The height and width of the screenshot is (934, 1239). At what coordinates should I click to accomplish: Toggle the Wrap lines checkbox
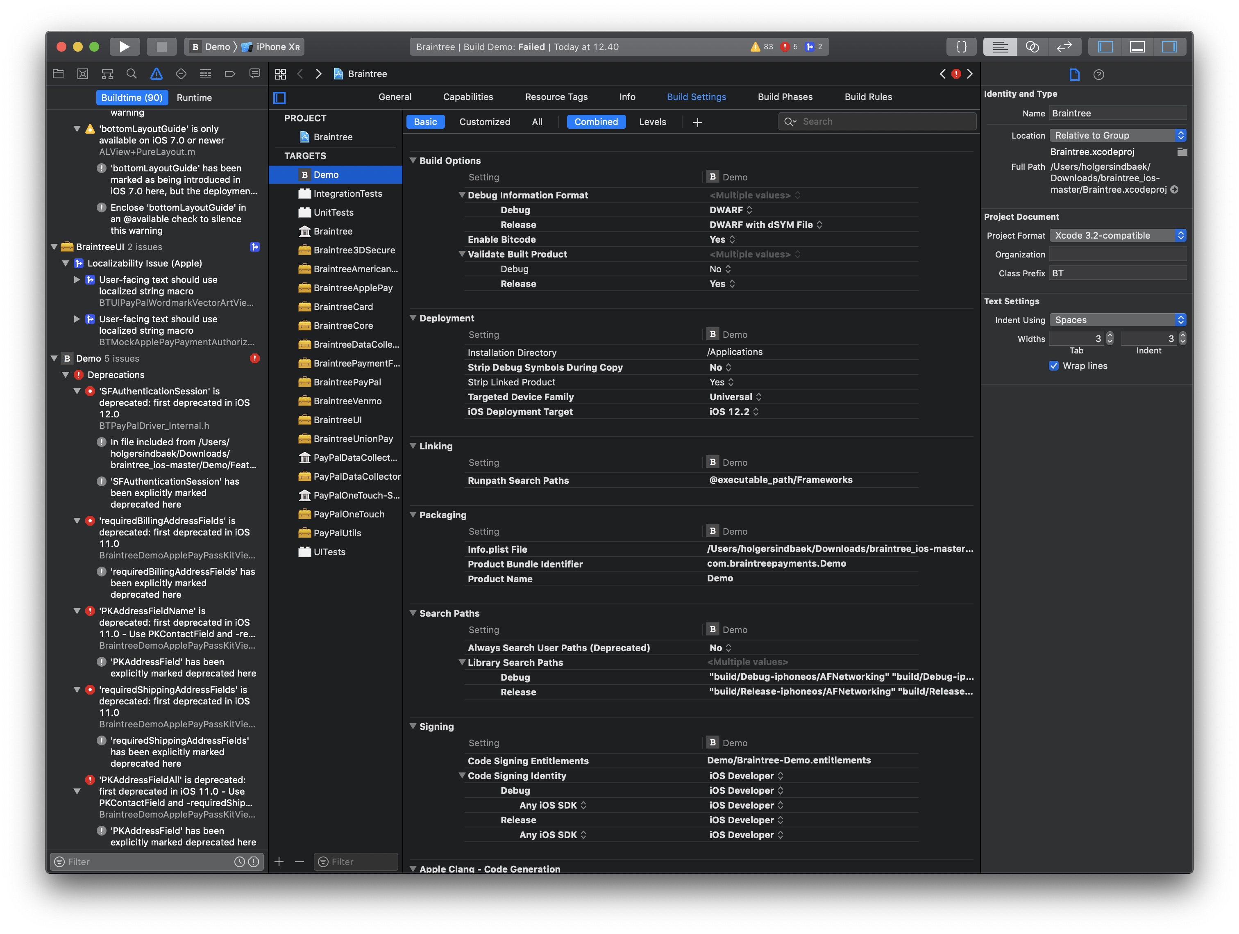pyautogui.click(x=1053, y=366)
